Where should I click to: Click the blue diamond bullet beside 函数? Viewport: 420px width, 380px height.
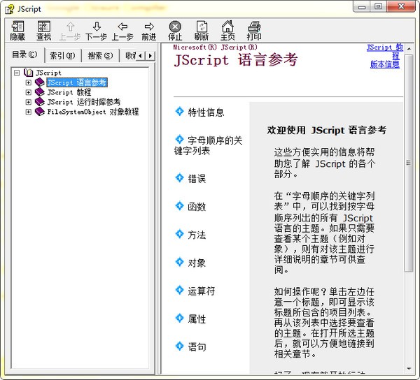179,206
